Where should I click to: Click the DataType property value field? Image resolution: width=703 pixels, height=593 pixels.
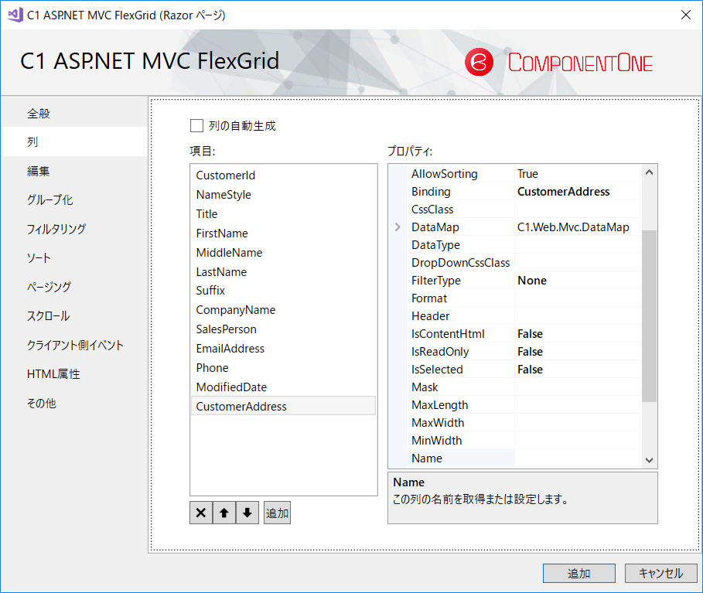(x=578, y=245)
